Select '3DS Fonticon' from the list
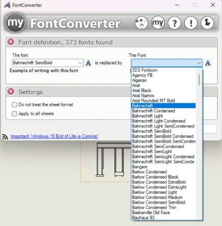Viewport: 222px width, 226px height. (x=163, y=70)
